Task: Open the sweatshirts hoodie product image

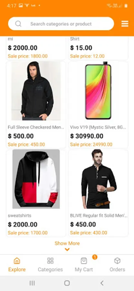Action: 36,179
